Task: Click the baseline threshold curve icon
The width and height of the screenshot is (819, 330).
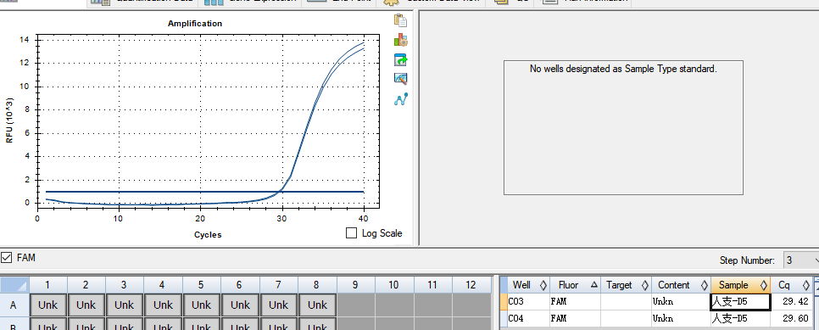Action: click(x=401, y=99)
